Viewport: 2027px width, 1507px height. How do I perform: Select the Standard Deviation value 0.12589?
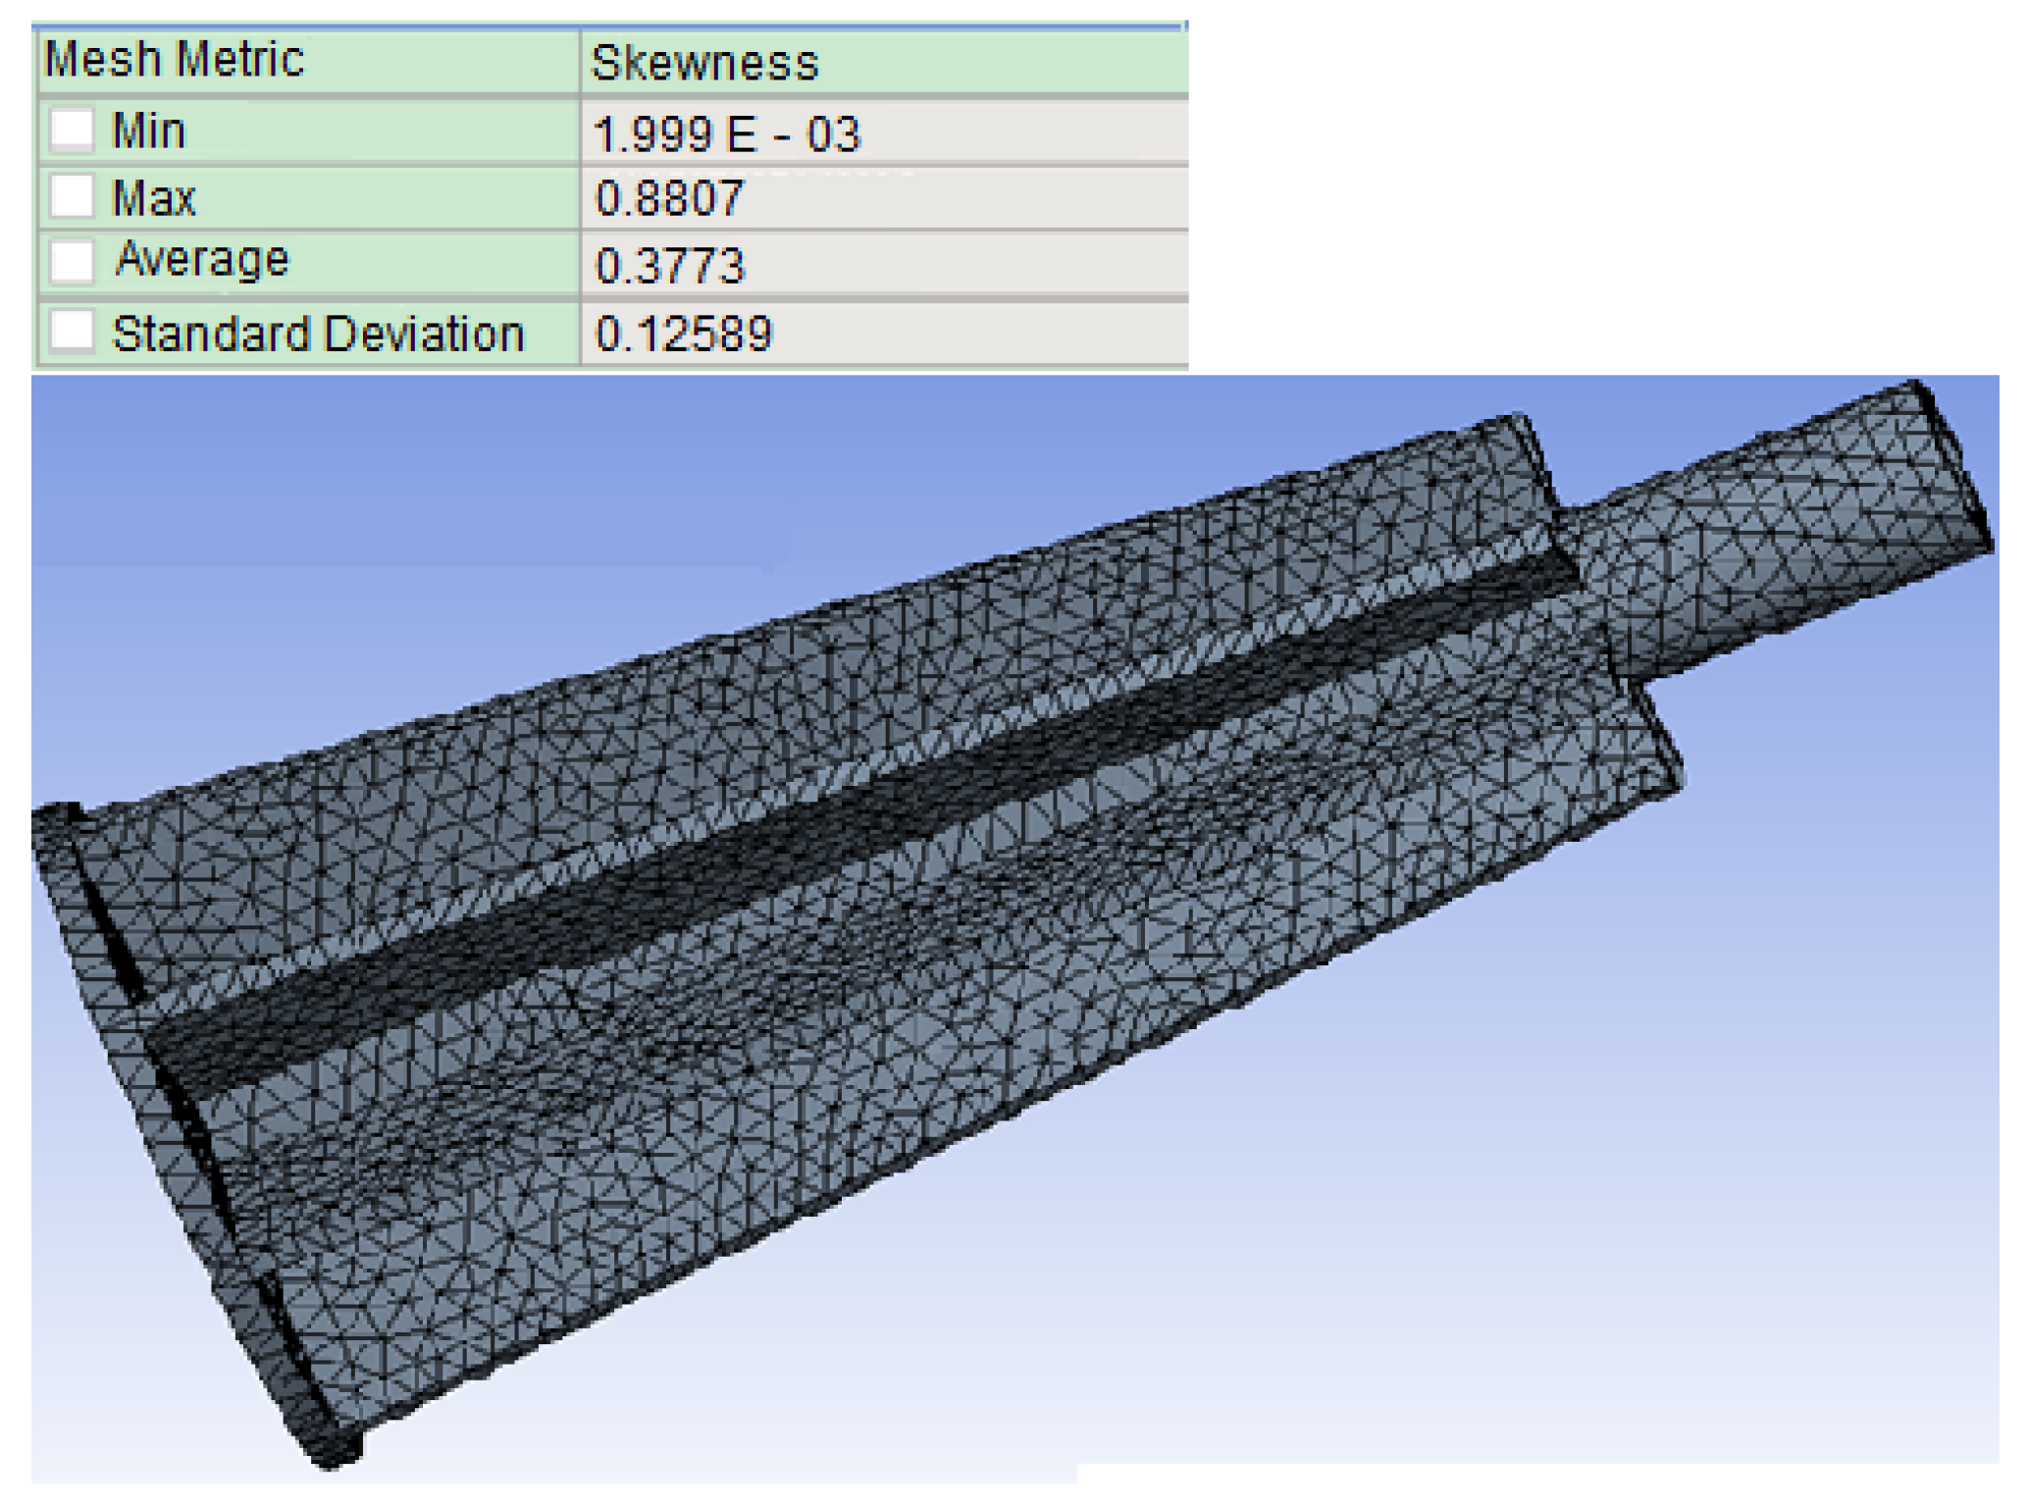pos(684,334)
